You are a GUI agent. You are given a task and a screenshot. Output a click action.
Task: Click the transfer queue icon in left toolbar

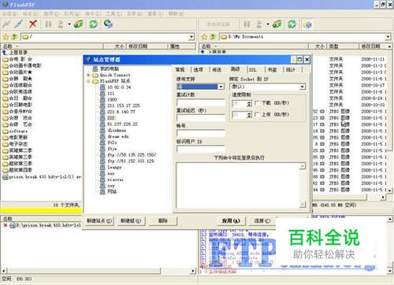tap(61, 24)
